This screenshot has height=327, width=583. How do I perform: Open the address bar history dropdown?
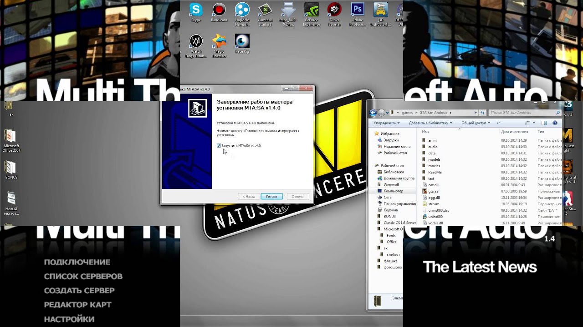(x=476, y=113)
